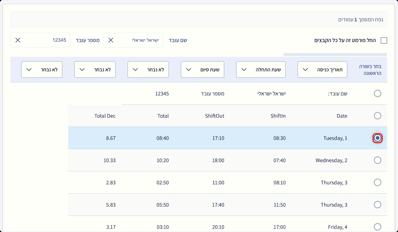The width and height of the screenshot is (398, 232).
Task: Open the לא נבחר dropdown above Total column
Action: [x=148, y=70]
